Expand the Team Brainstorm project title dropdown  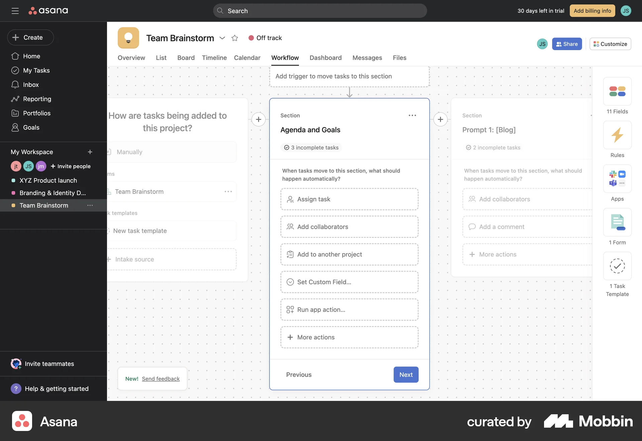(x=222, y=38)
